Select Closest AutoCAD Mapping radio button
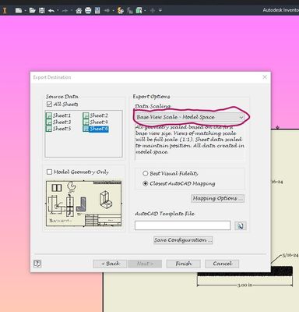The width and height of the screenshot is (299, 312). [x=146, y=183]
